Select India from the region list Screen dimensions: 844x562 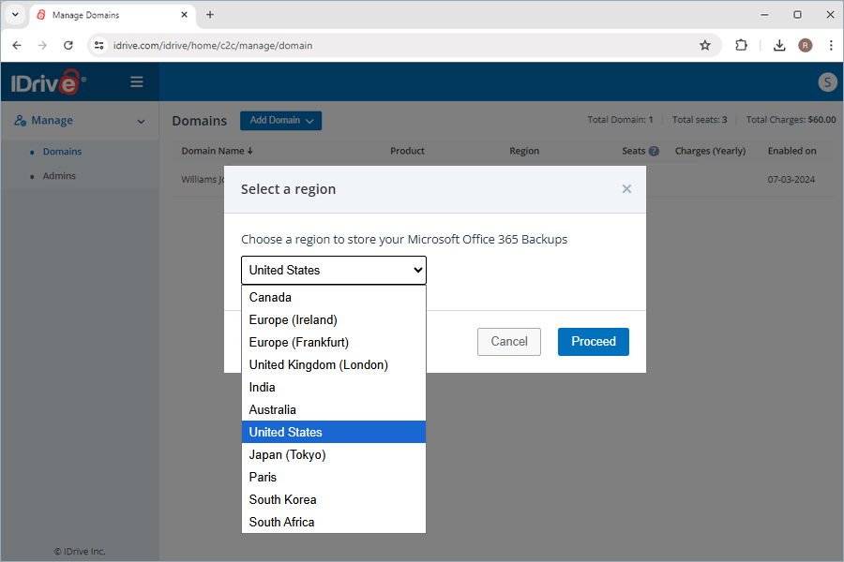tap(334, 387)
